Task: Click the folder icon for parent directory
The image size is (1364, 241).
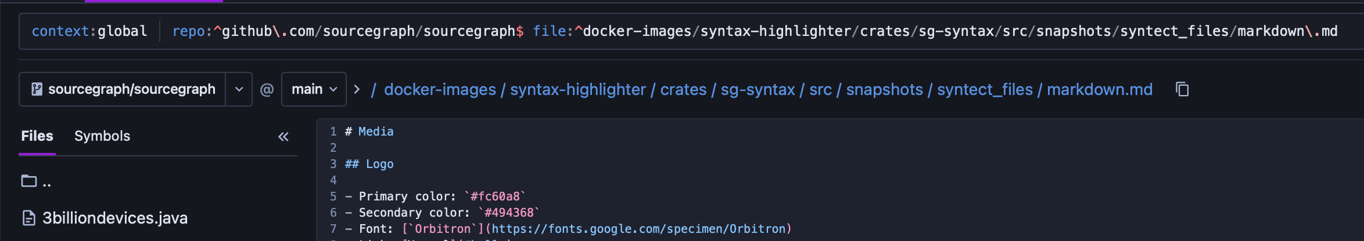Action: click(29, 181)
